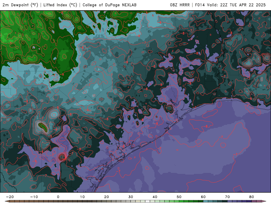Click the "F014 Valid: 22Z TUE APR 22 2025" text
This screenshot has height=203, width=271.
pos(230,5)
